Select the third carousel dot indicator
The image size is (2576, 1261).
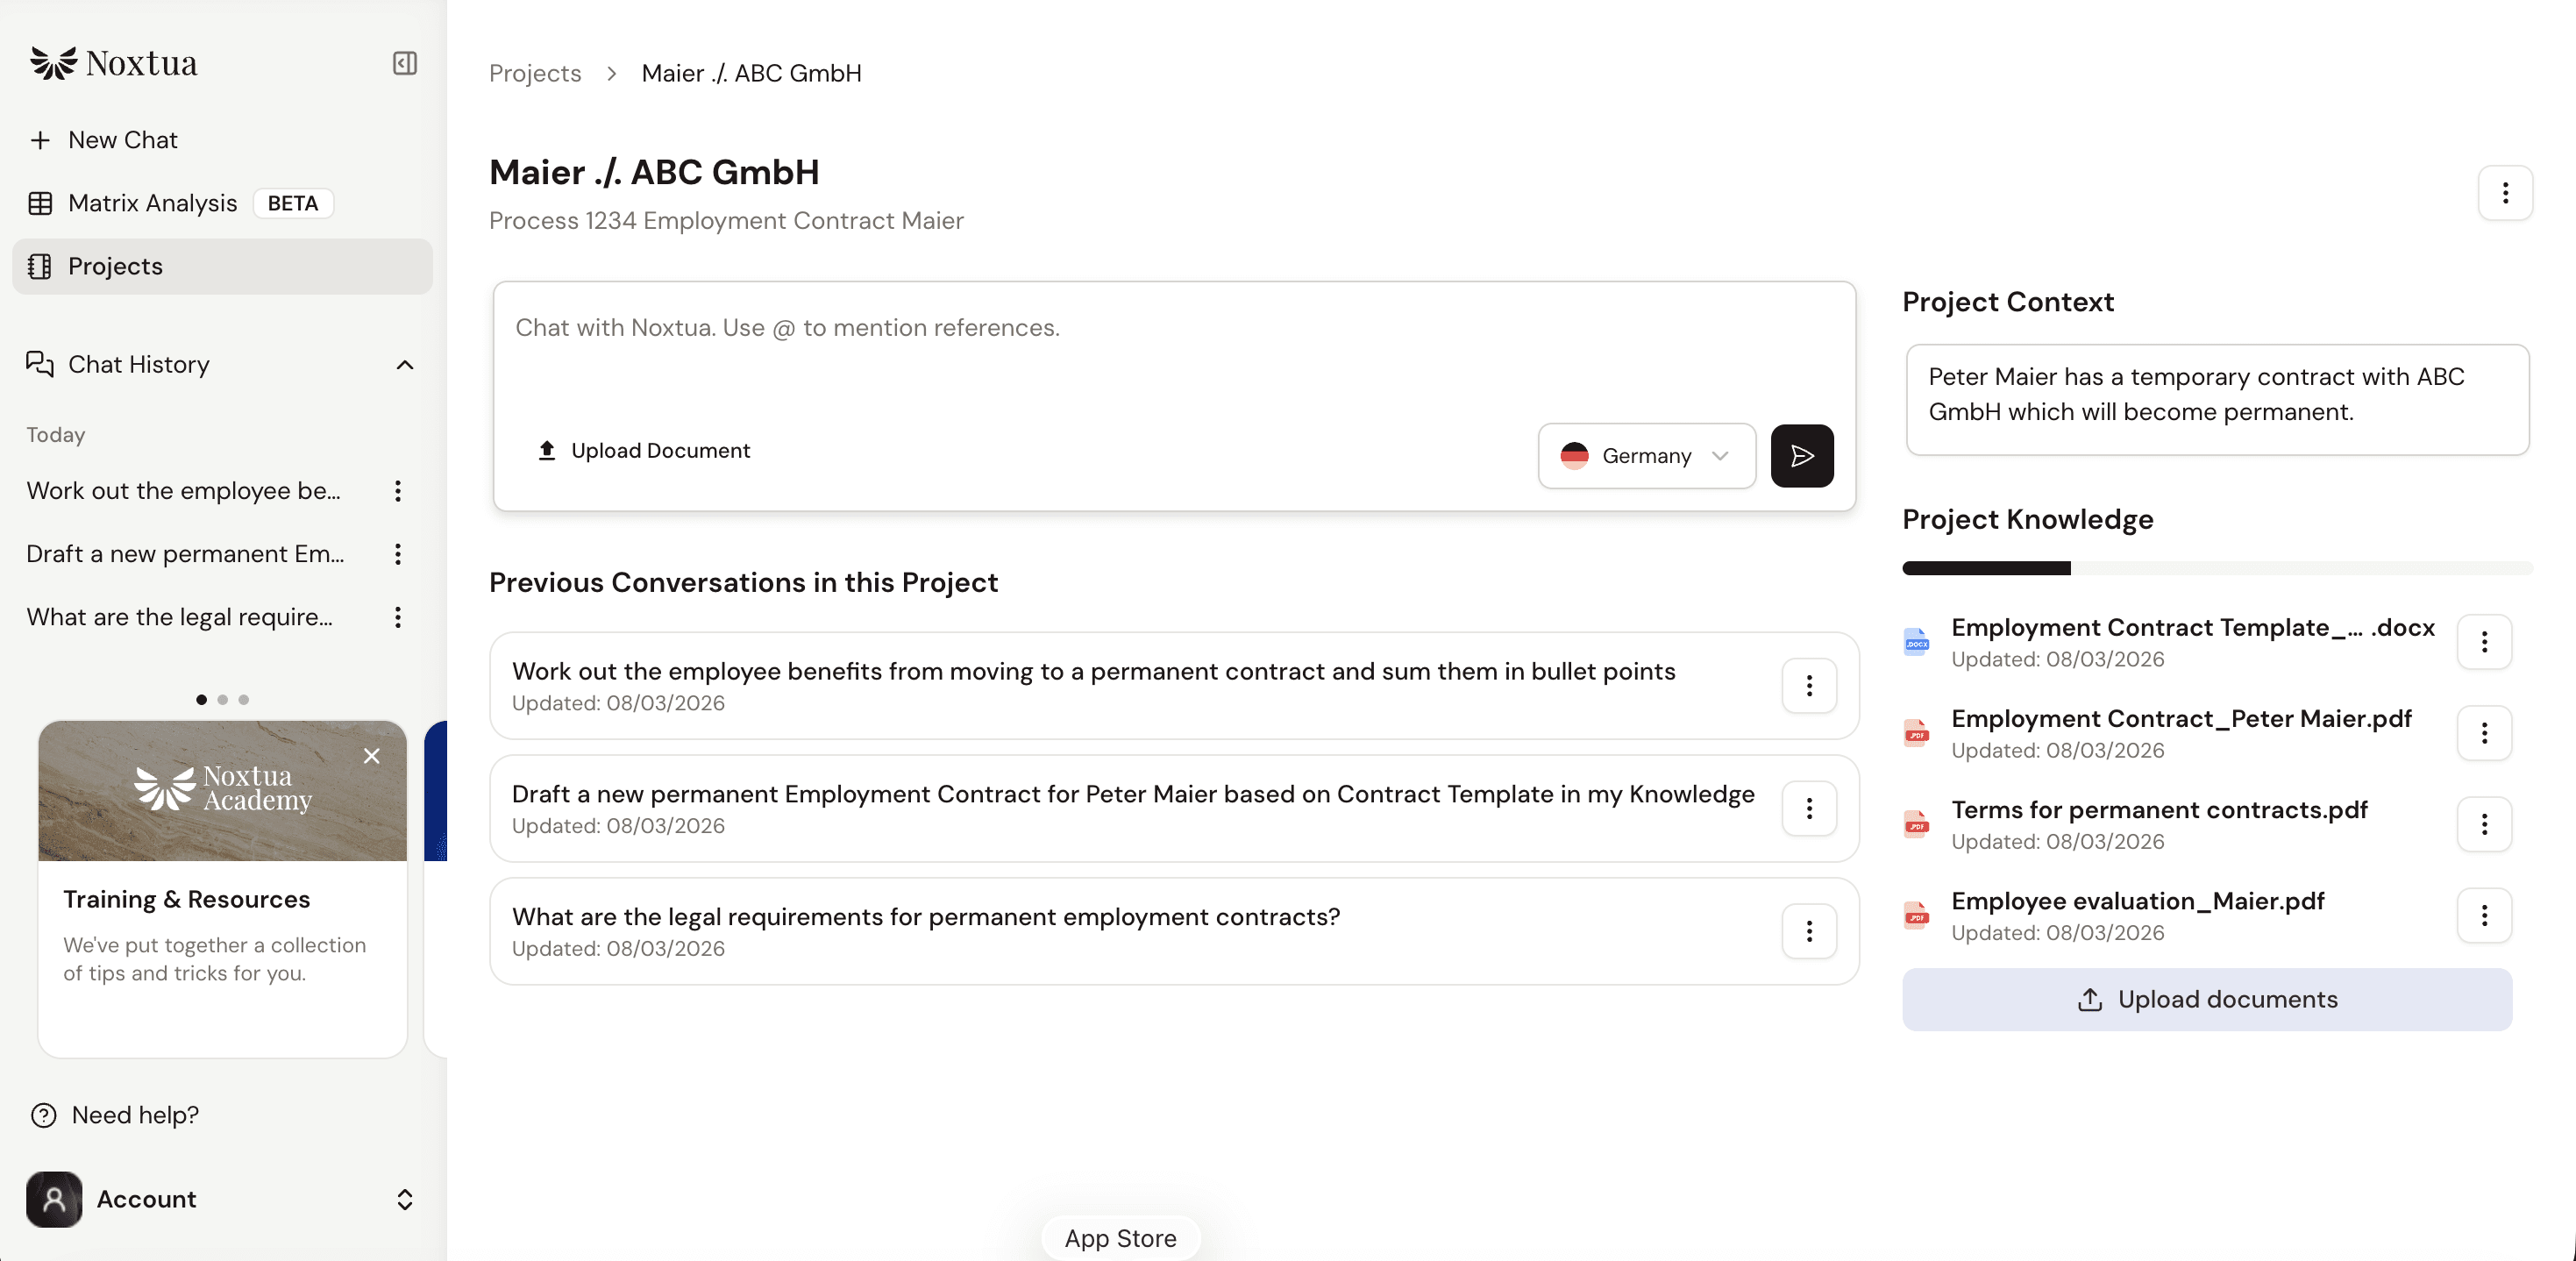point(244,700)
